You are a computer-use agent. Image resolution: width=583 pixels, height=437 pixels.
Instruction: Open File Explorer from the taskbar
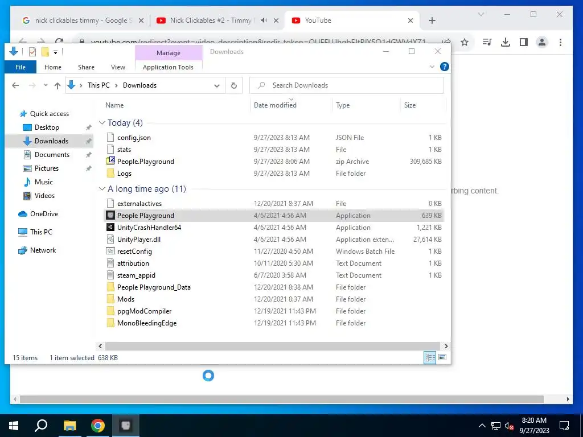tap(69, 426)
